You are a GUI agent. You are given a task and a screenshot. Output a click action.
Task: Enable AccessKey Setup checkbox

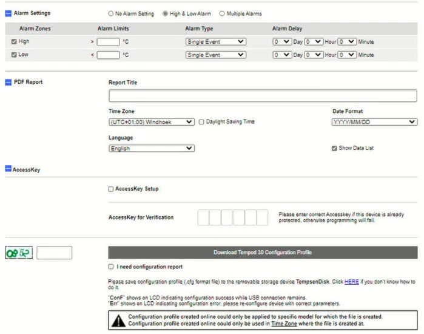[x=110, y=189]
